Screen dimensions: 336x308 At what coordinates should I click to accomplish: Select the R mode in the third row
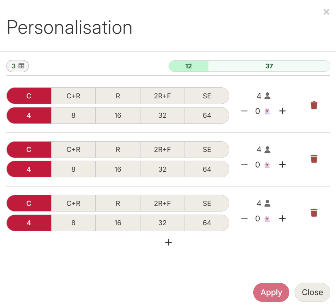tap(118, 203)
